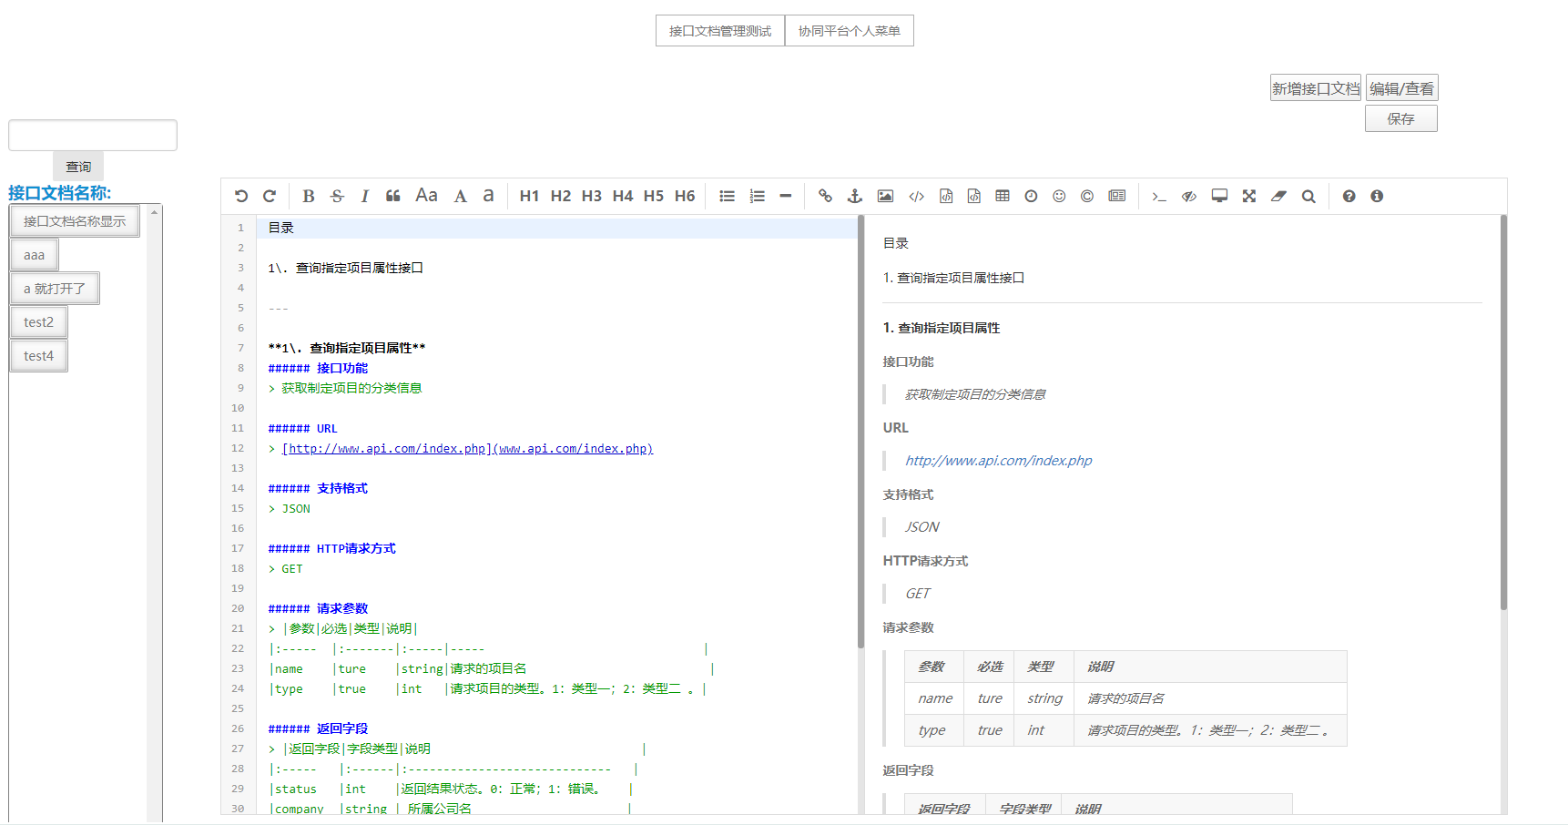
Task: Open the 协同平台个人菜单 tab
Action: [849, 30]
